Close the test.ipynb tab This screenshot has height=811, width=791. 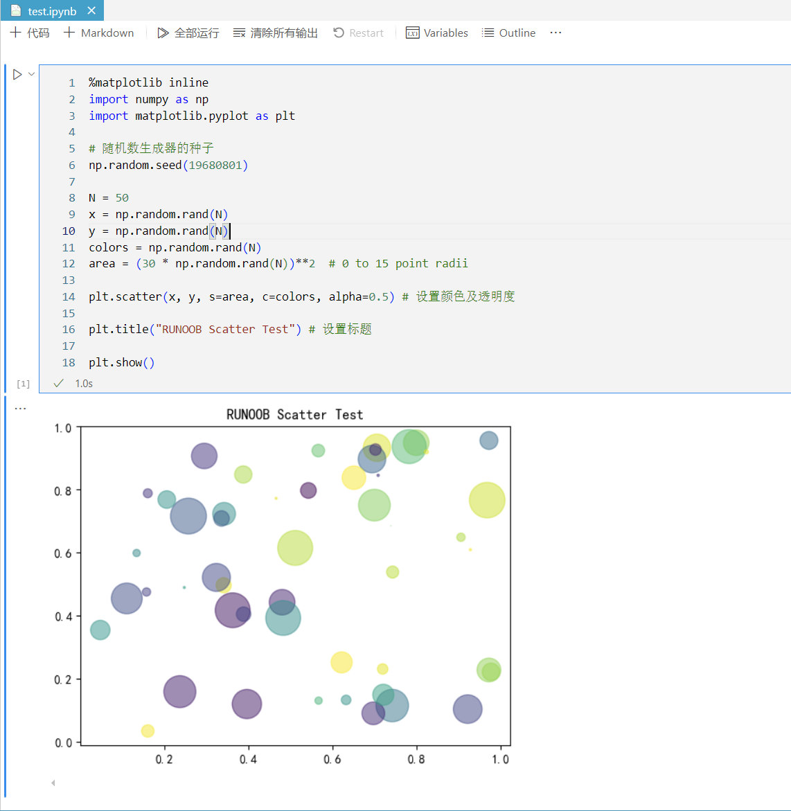tap(91, 11)
